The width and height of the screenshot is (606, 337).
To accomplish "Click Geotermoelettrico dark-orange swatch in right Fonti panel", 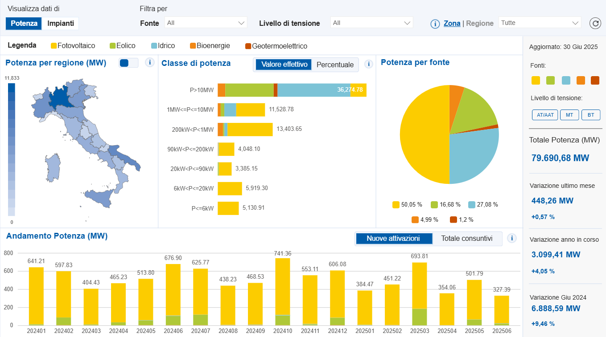I will tap(595, 80).
